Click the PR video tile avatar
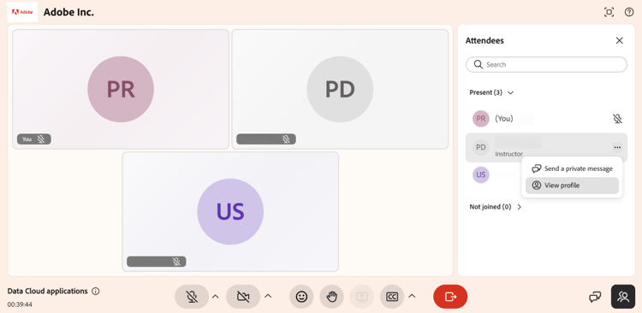Viewport: 642px width, 313px height. point(121,89)
